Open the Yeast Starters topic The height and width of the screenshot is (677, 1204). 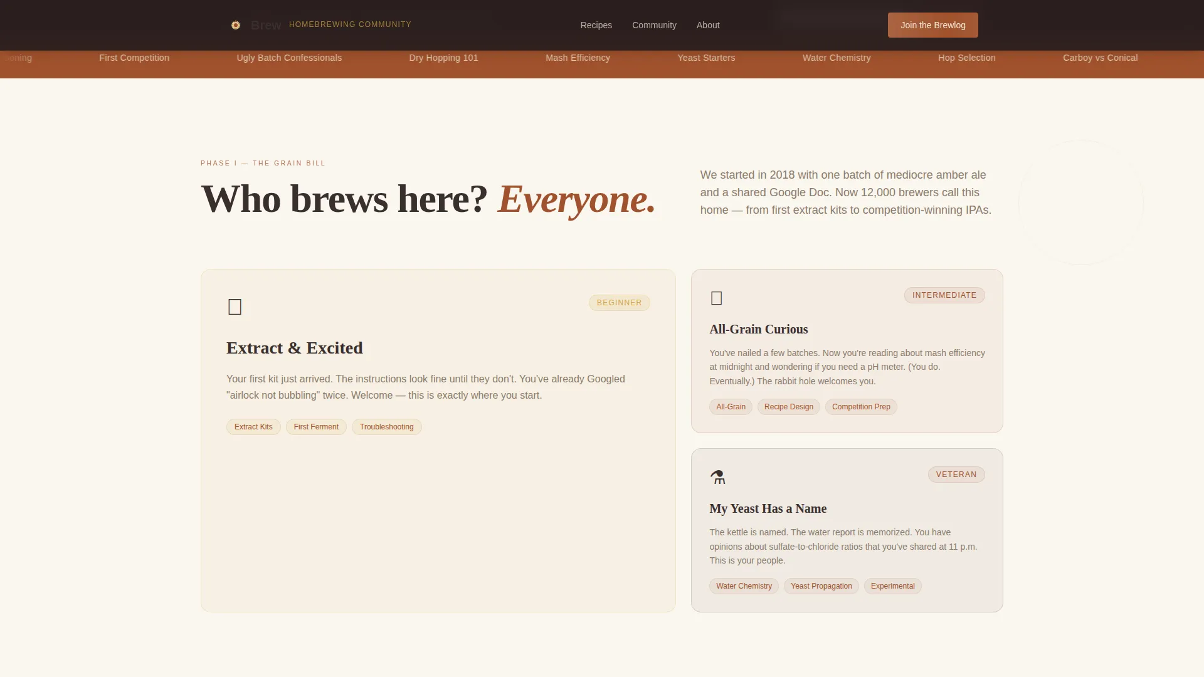pos(706,58)
